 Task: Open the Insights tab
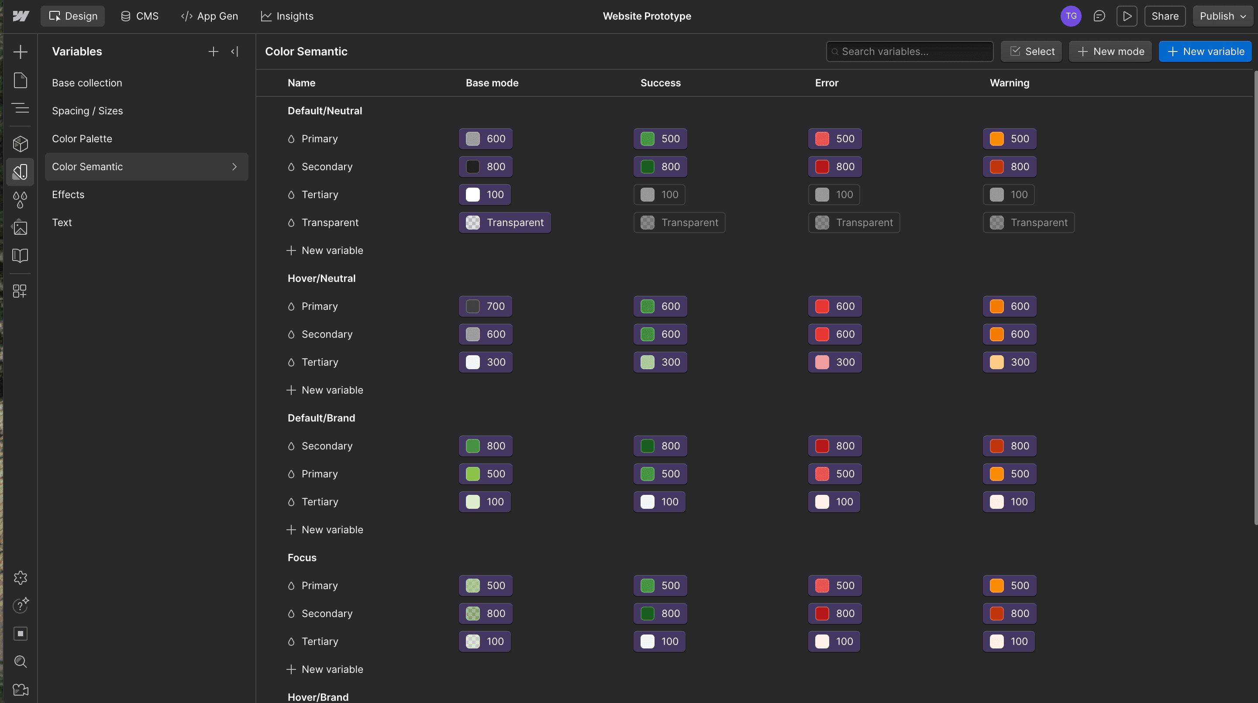click(287, 16)
